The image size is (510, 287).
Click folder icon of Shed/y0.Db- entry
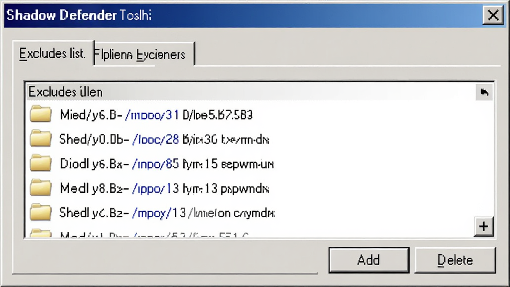41,139
